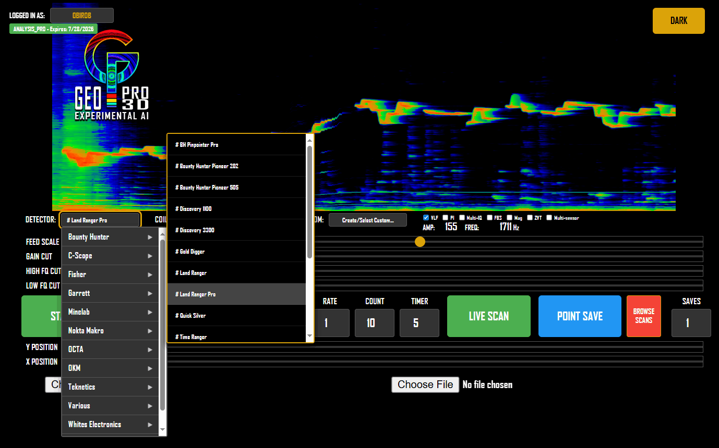719x448 pixels.
Task: Expand the Teknetics submenu
Action: click(x=110, y=387)
